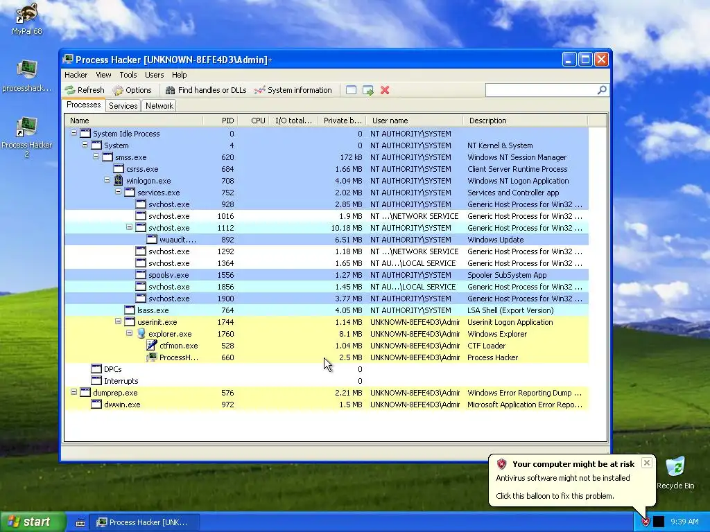Open the MyPal 68 desktop icon
Viewport: 710px width, 532px height.
point(27,19)
